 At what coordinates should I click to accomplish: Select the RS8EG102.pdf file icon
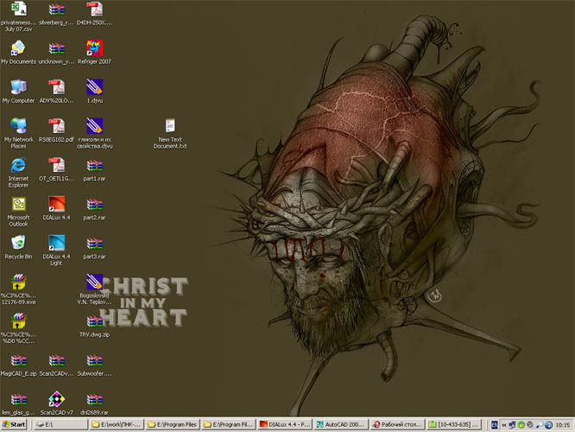pyautogui.click(x=57, y=126)
